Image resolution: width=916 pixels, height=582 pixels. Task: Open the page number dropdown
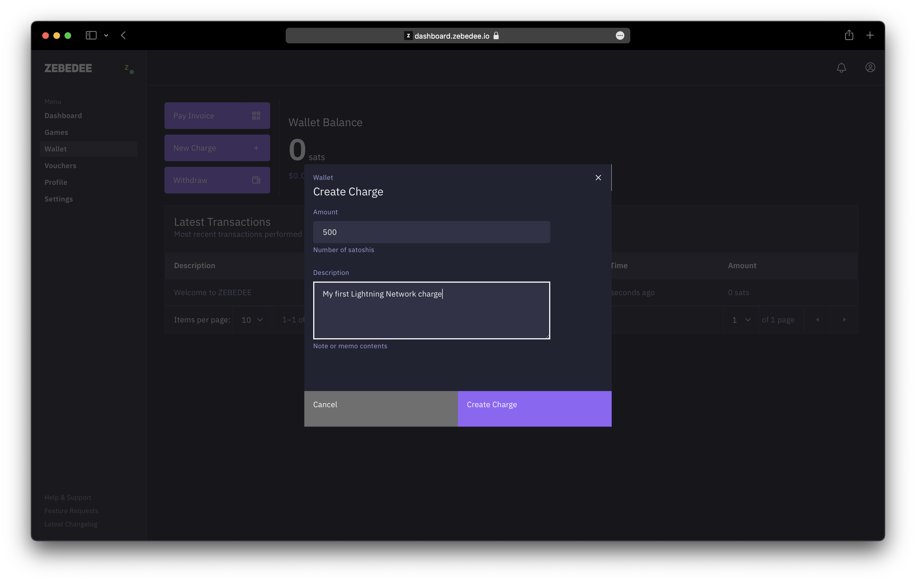(x=741, y=320)
